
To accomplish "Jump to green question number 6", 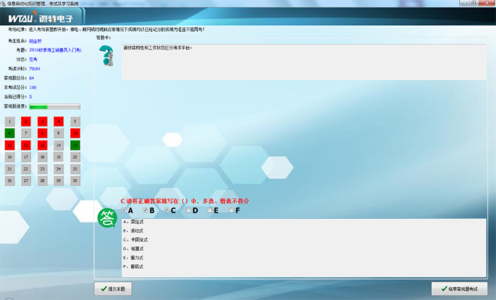I will point(9,133).
